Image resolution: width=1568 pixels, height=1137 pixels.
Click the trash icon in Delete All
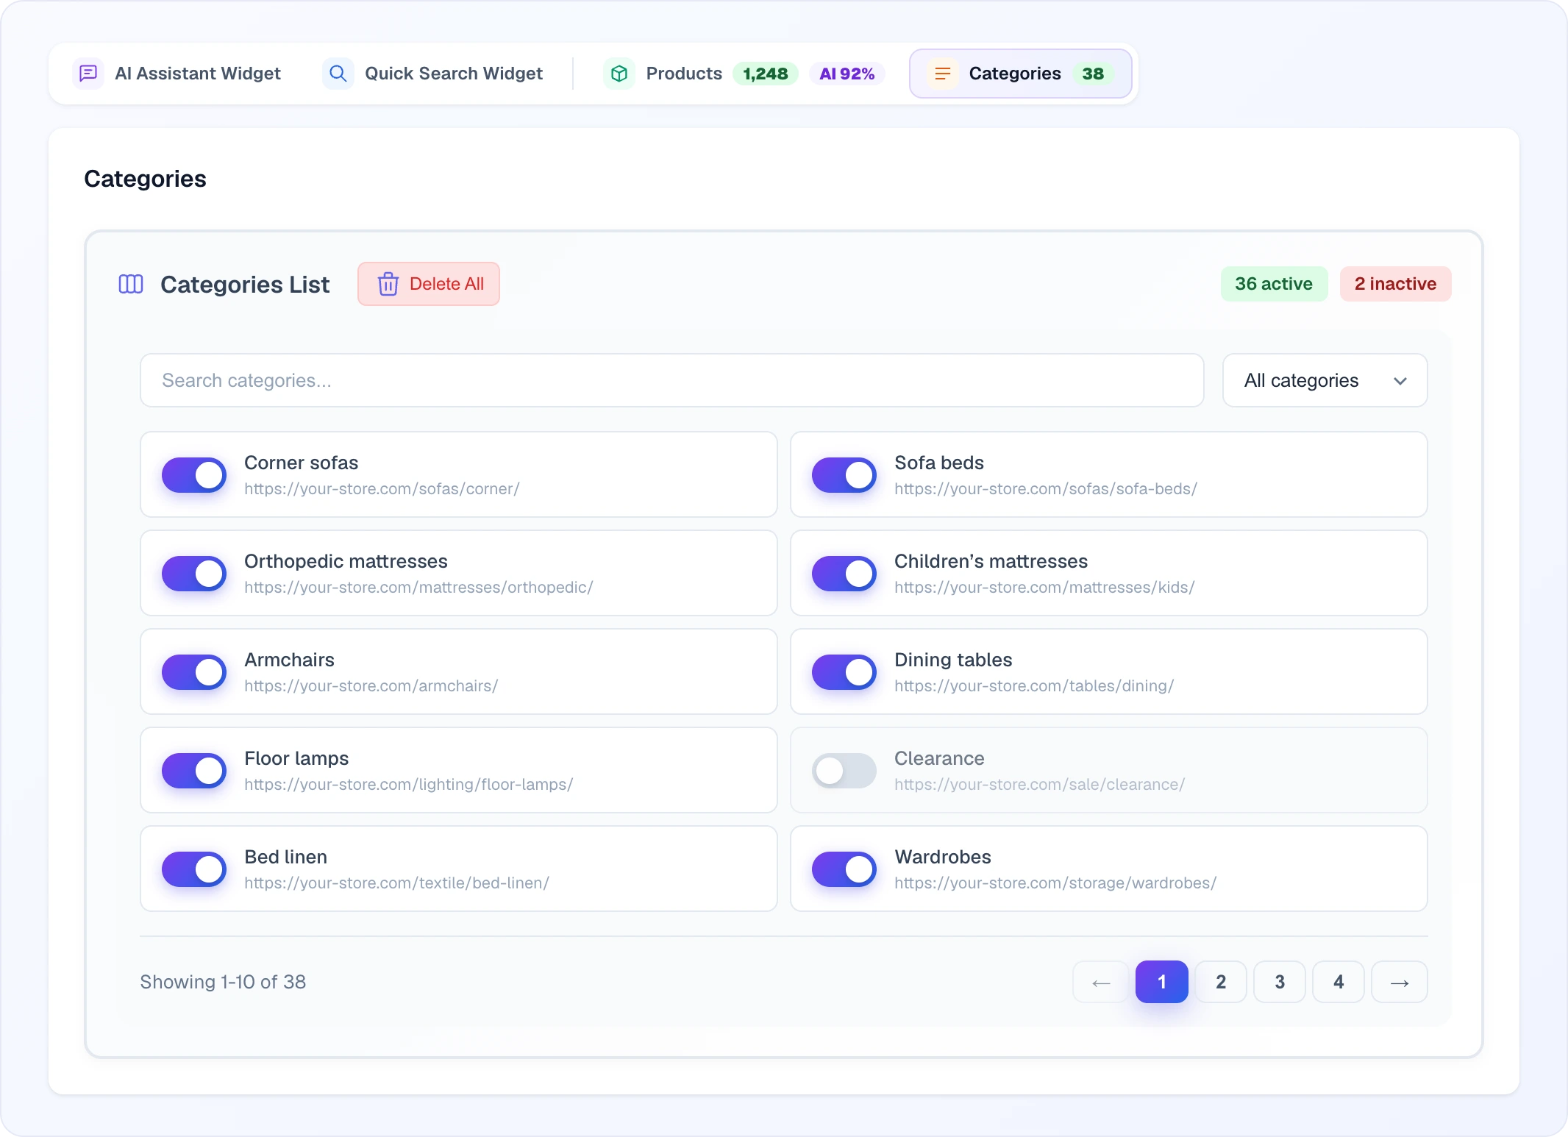tap(388, 284)
